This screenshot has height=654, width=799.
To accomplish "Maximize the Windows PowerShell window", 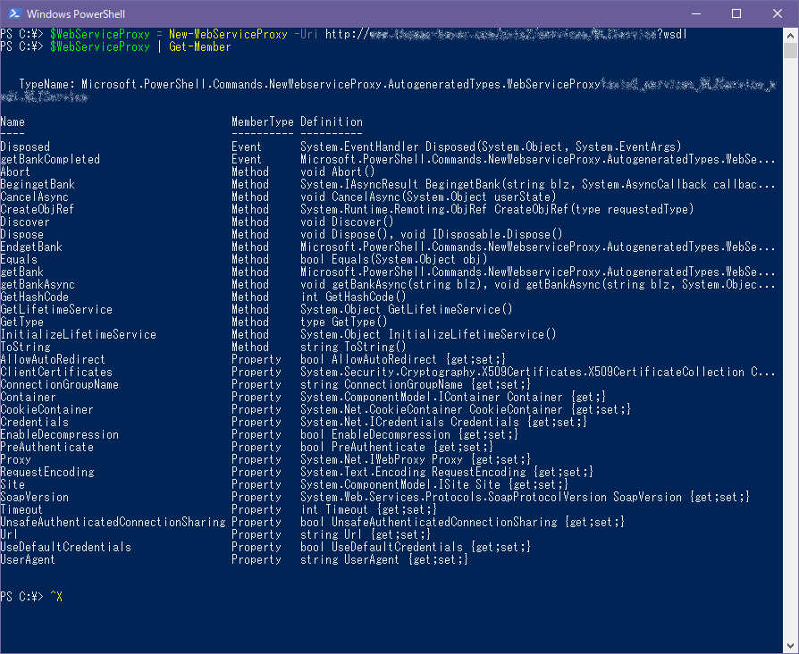I will point(736,13).
